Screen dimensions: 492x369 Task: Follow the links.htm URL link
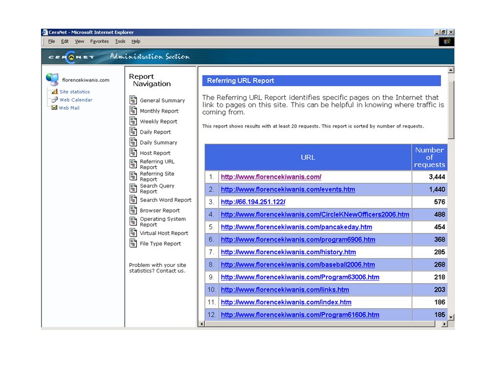(x=285, y=290)
